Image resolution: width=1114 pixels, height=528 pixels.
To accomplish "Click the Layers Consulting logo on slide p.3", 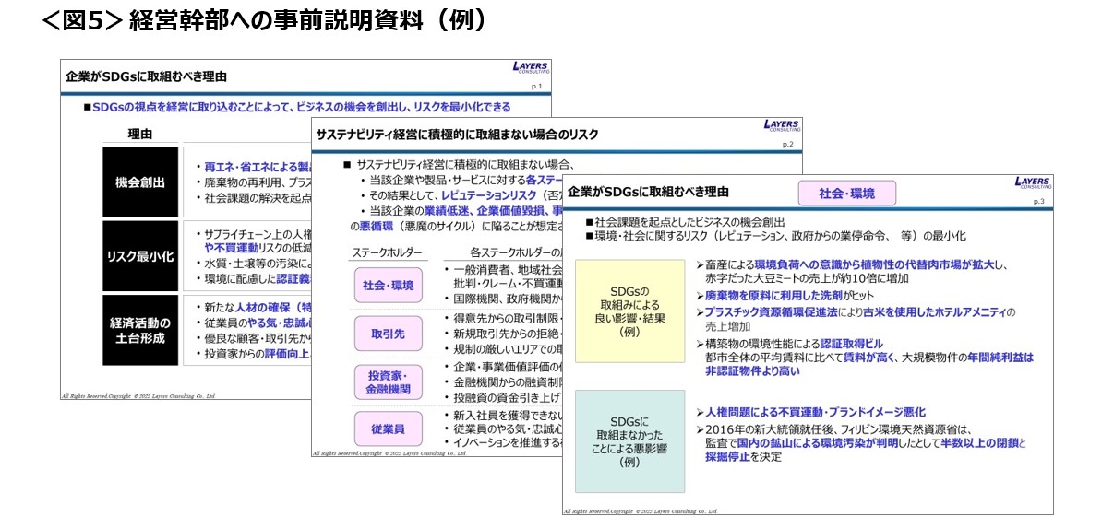I will tap(1032, 183).
